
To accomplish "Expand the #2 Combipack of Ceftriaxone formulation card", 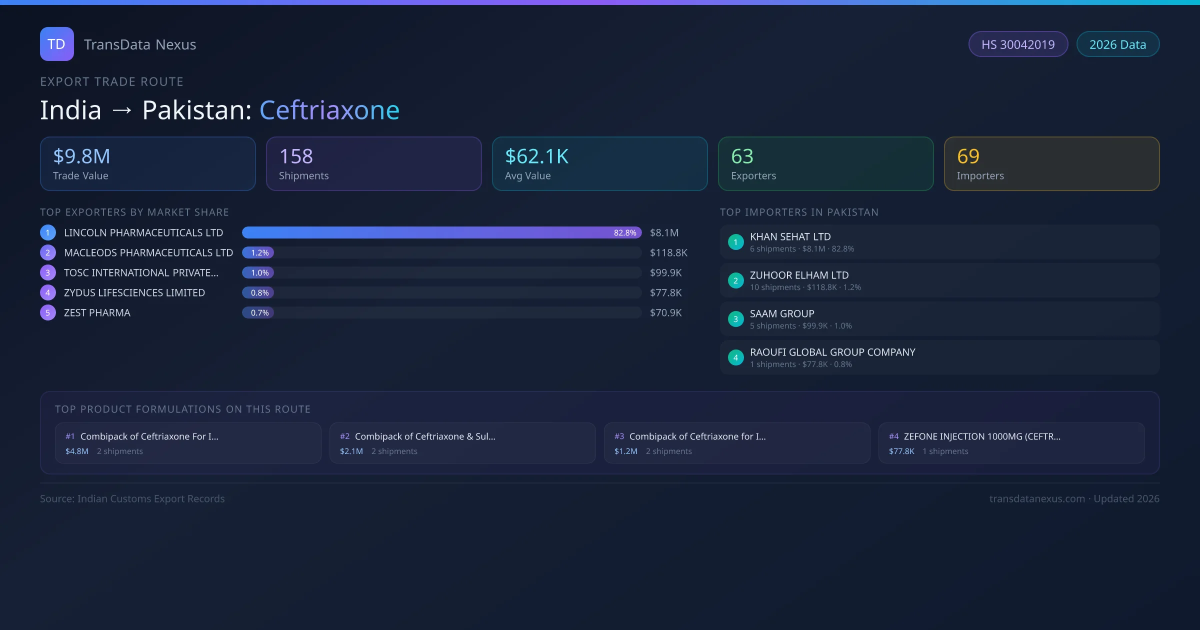I will pyautogui.click(x=462, y=443).
